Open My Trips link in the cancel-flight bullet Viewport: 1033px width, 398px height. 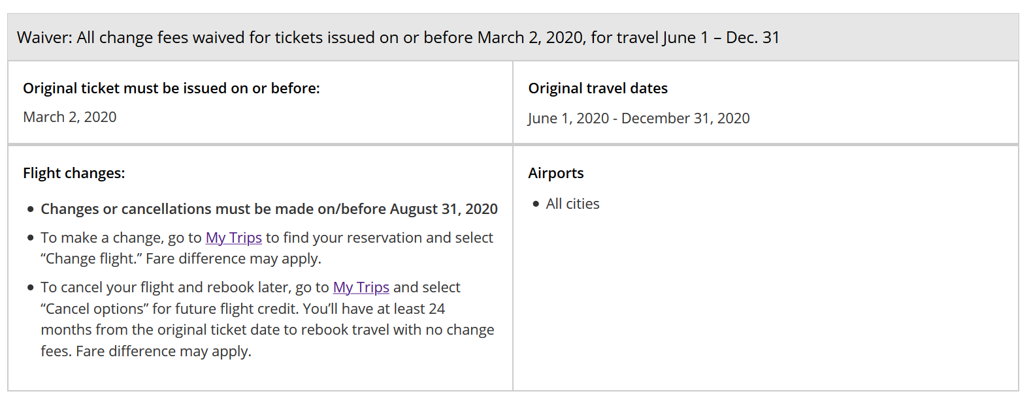361,288
